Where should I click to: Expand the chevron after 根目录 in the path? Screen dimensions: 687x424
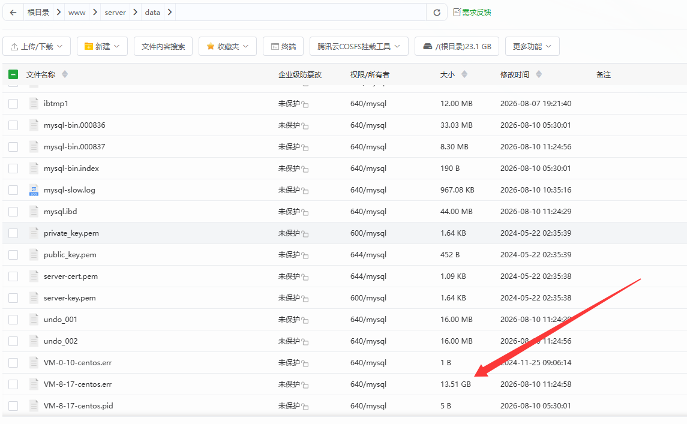58,12
